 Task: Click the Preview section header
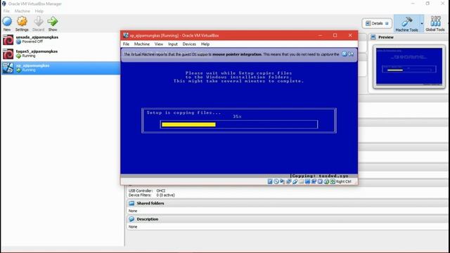pos(409,37)
